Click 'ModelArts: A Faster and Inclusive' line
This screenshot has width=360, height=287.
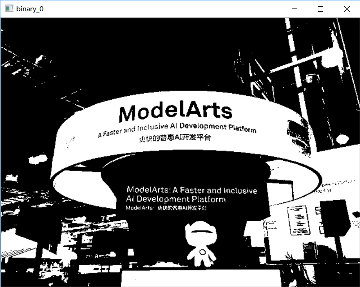pyautogui.click(x=192, y=190)
